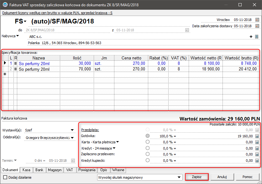Open the Wystawił(a) Szef dropdown
Image resolution: width=262 pixels, height=184 pixels.
pos(72,130)
